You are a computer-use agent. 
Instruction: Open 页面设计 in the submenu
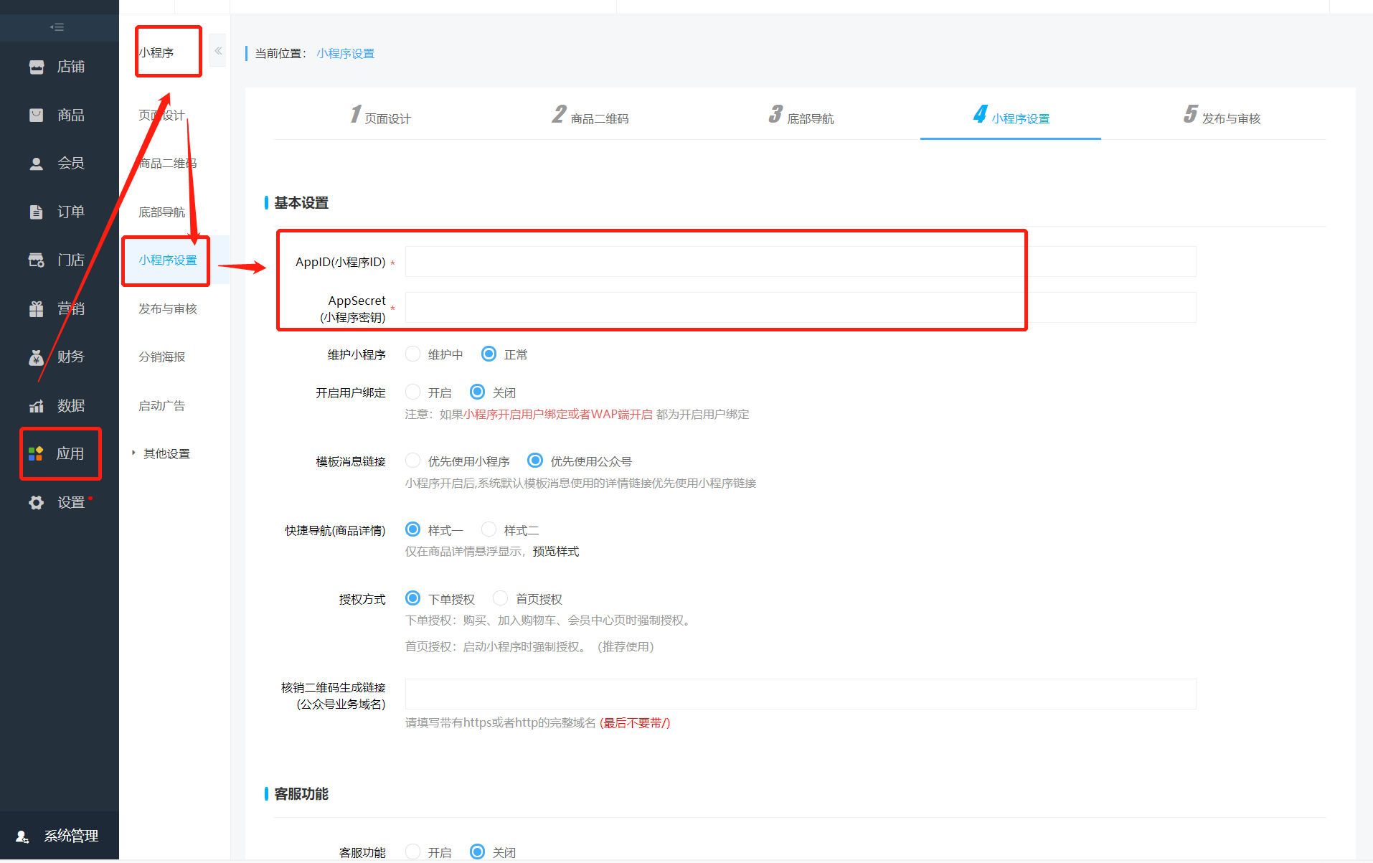[x=161, y=115]
